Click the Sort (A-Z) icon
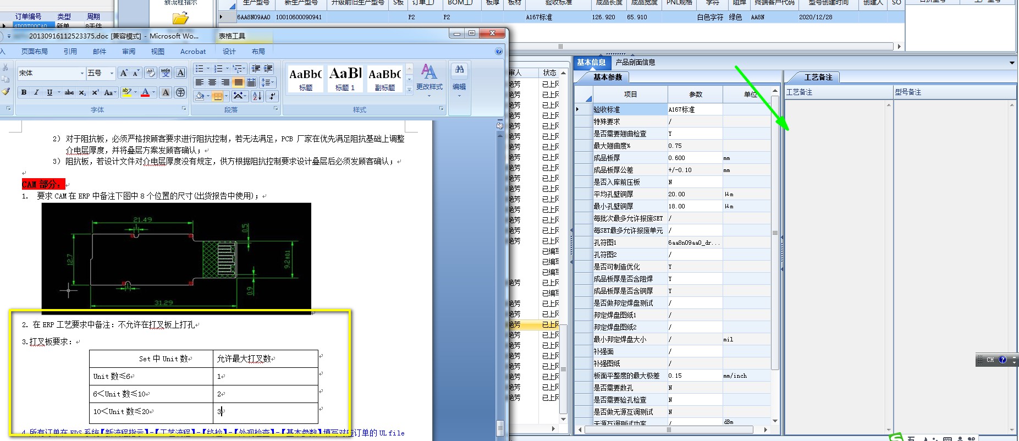The image size is (1019, 441). (x=257, y=96)
